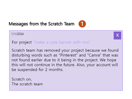This screenshot has width=132, height=99.
Task: Click the "2 months" suspension text
Action: coord(54,70)
